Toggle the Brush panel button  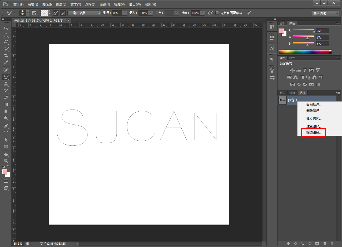coord(34,13)
